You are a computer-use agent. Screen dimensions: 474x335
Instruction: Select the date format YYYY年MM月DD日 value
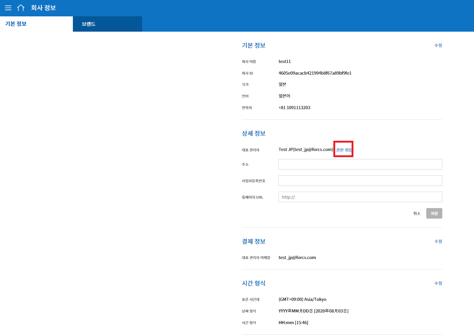click(x=313, y=311)
